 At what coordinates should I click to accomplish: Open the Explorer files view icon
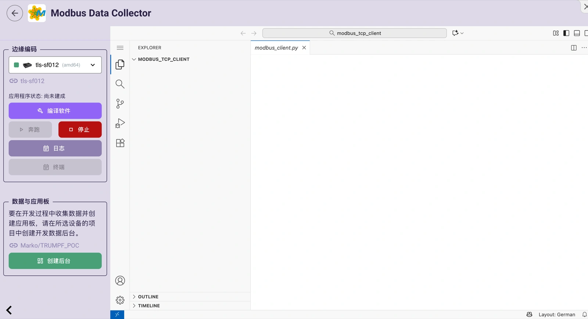coord(120,65)
